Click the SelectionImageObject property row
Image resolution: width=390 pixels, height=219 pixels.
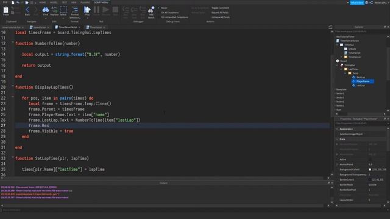361,134
